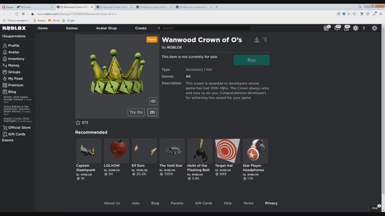The width and height of the screenshot is (385, 216).
Task: Open the About Us footer link
Action: 112,203
